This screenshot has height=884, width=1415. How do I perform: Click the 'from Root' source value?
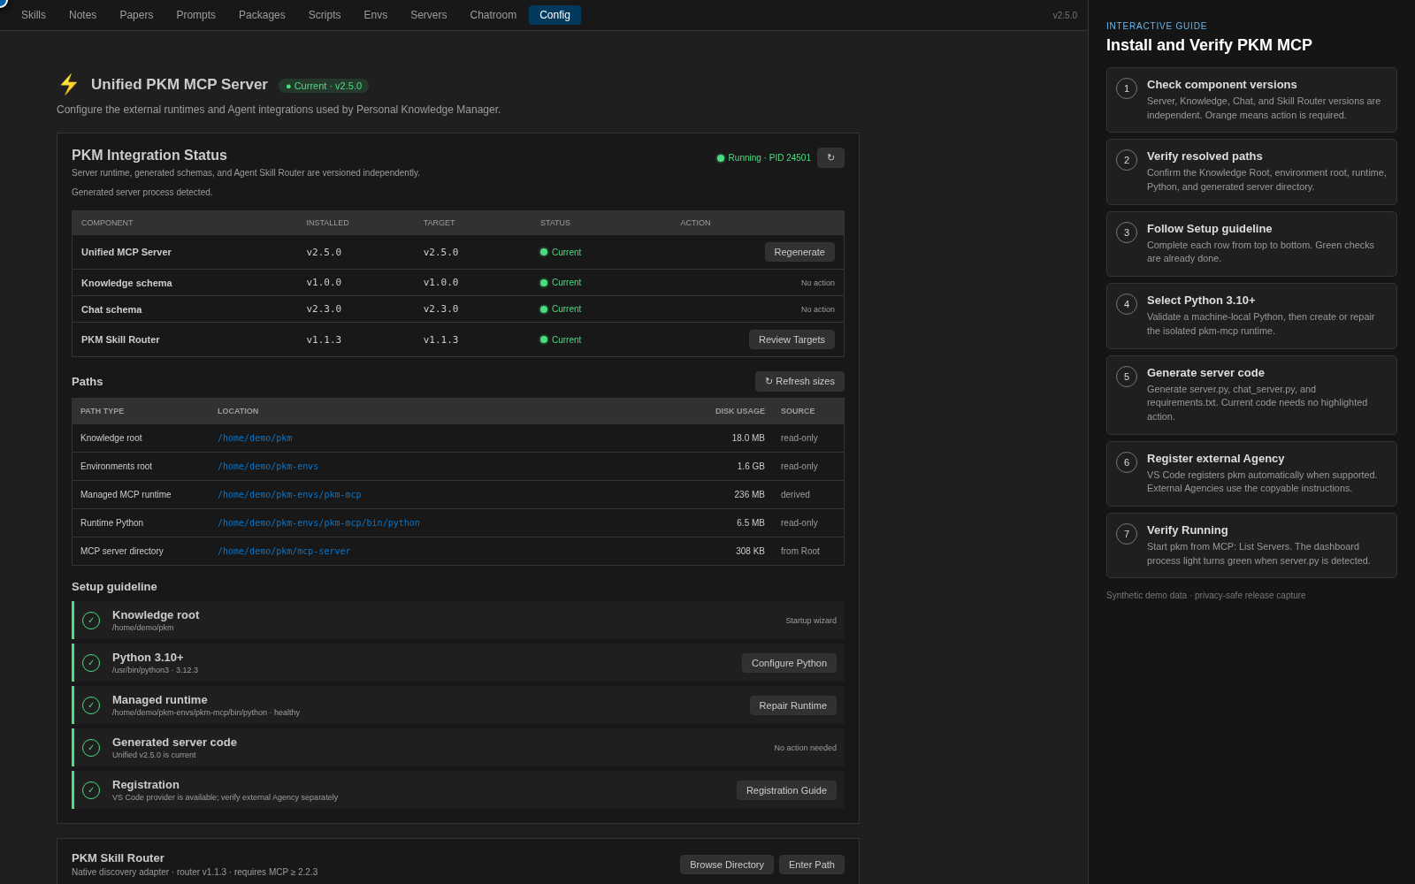click(800, 552)
